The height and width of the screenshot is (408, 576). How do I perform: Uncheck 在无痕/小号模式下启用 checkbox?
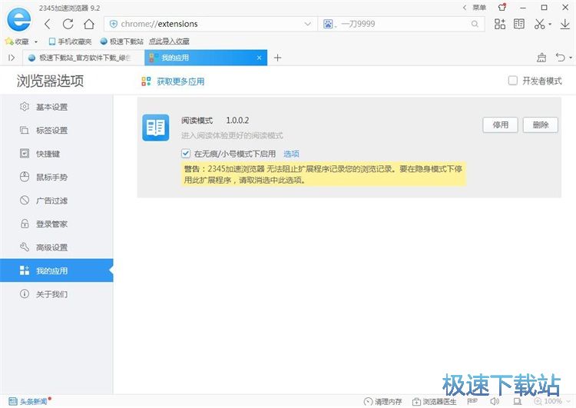point(186,153)
